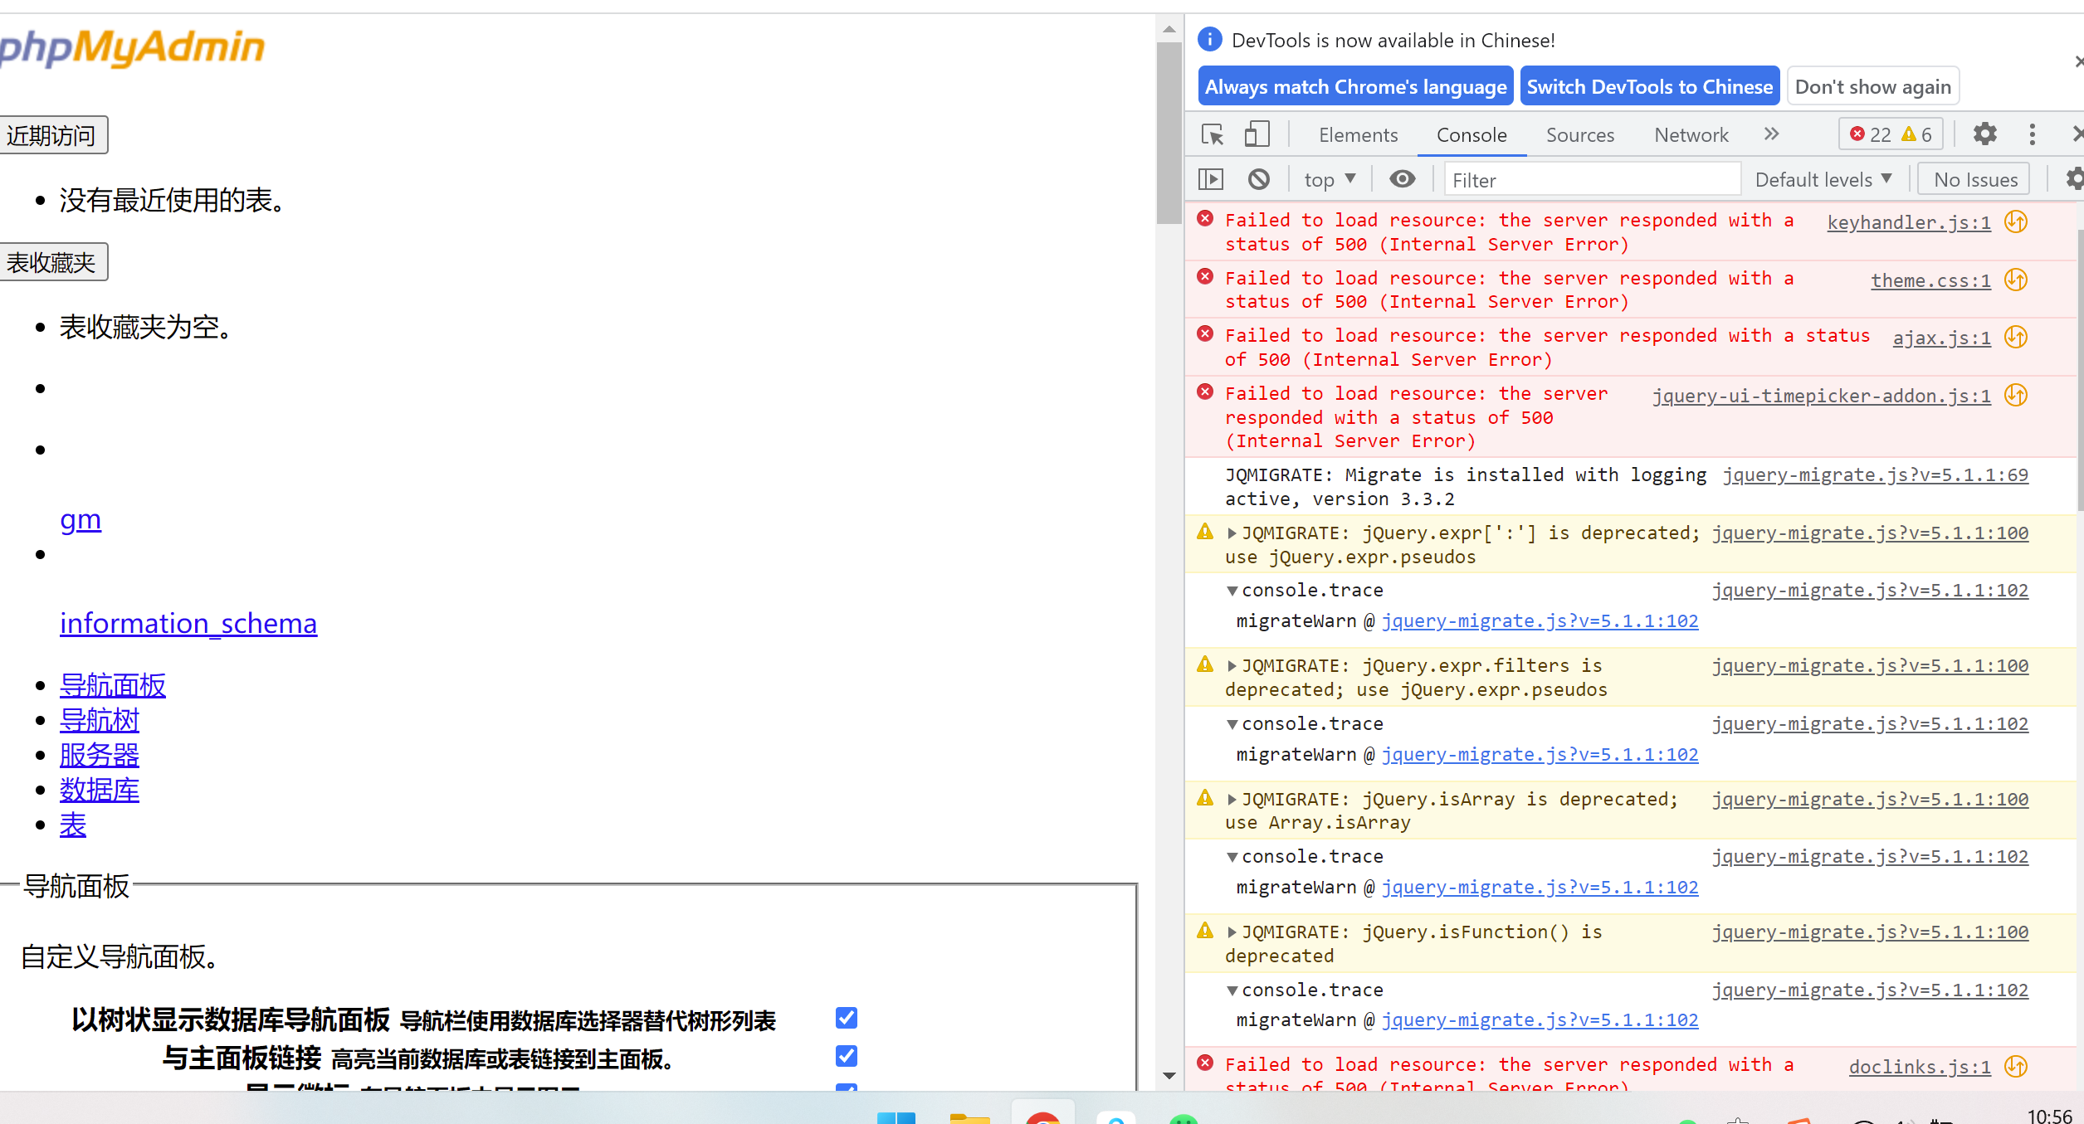The height and width of the screenshot is (1124, 2084).
Task: Click the reload icon beside doclinks.js:1
Action: pos(2016,1066)
